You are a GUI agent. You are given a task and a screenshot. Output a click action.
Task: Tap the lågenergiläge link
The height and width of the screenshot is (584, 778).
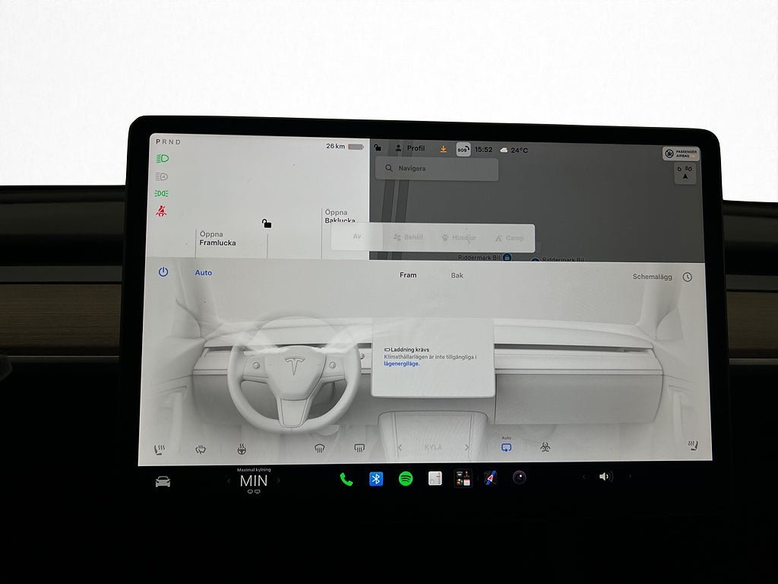(401, 363)
